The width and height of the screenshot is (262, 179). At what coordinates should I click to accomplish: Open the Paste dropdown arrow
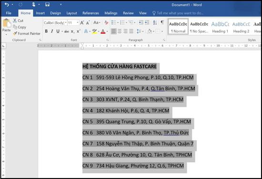click(6, 34)
